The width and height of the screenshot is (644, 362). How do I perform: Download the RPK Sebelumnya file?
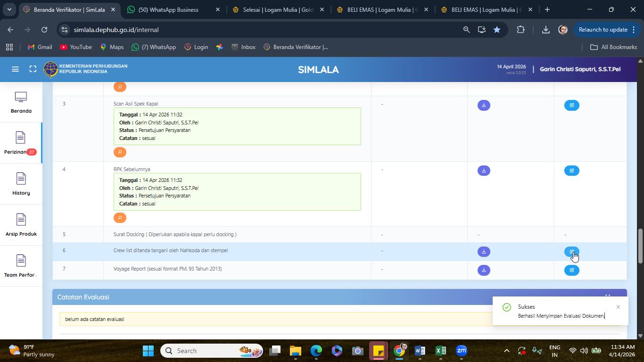click(x=484, y=171)
